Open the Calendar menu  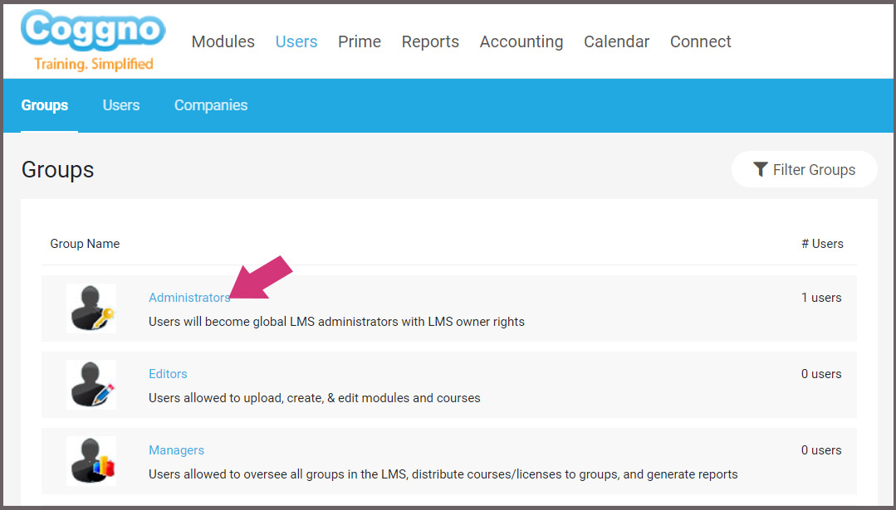coord(617,41)
